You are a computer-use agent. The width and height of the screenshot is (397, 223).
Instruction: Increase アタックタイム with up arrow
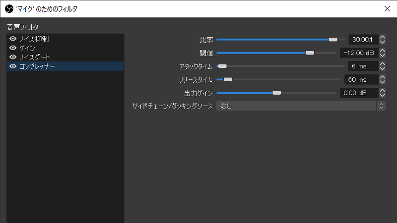382,64
